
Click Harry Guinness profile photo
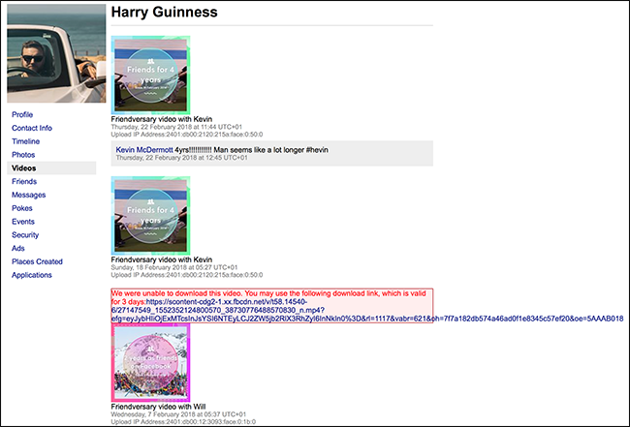[x=56, y=53]
